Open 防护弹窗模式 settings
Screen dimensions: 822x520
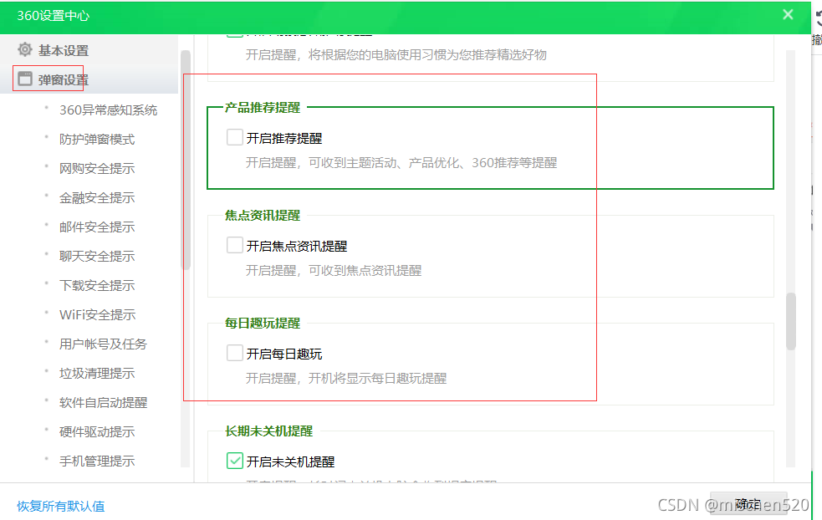(97, 140)
